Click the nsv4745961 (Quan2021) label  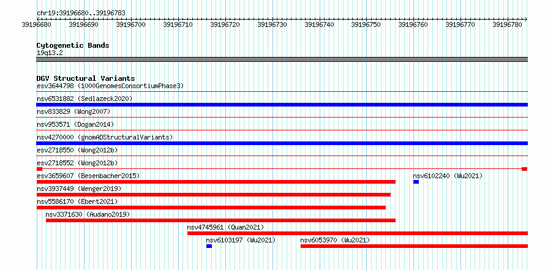[x=225, y=227]
